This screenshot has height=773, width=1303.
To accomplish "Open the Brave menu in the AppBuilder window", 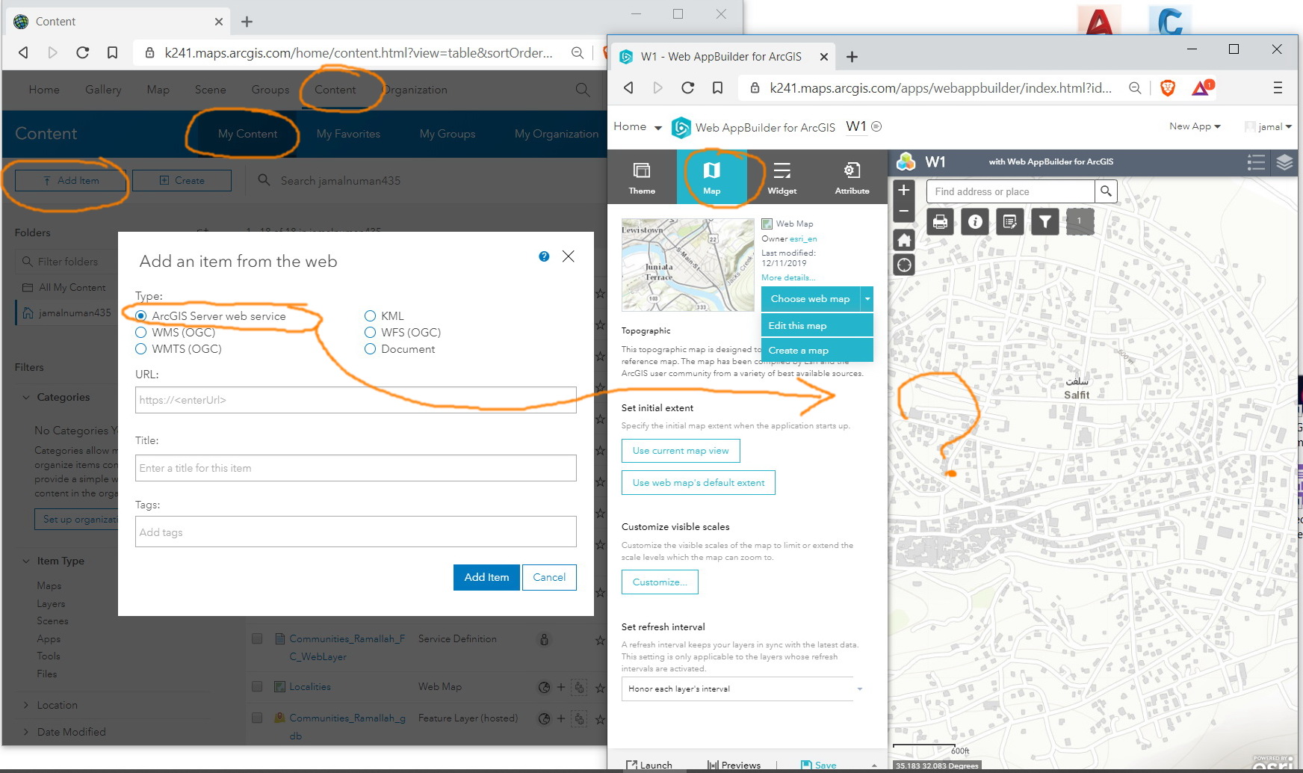I will [x=1278, y=88].
